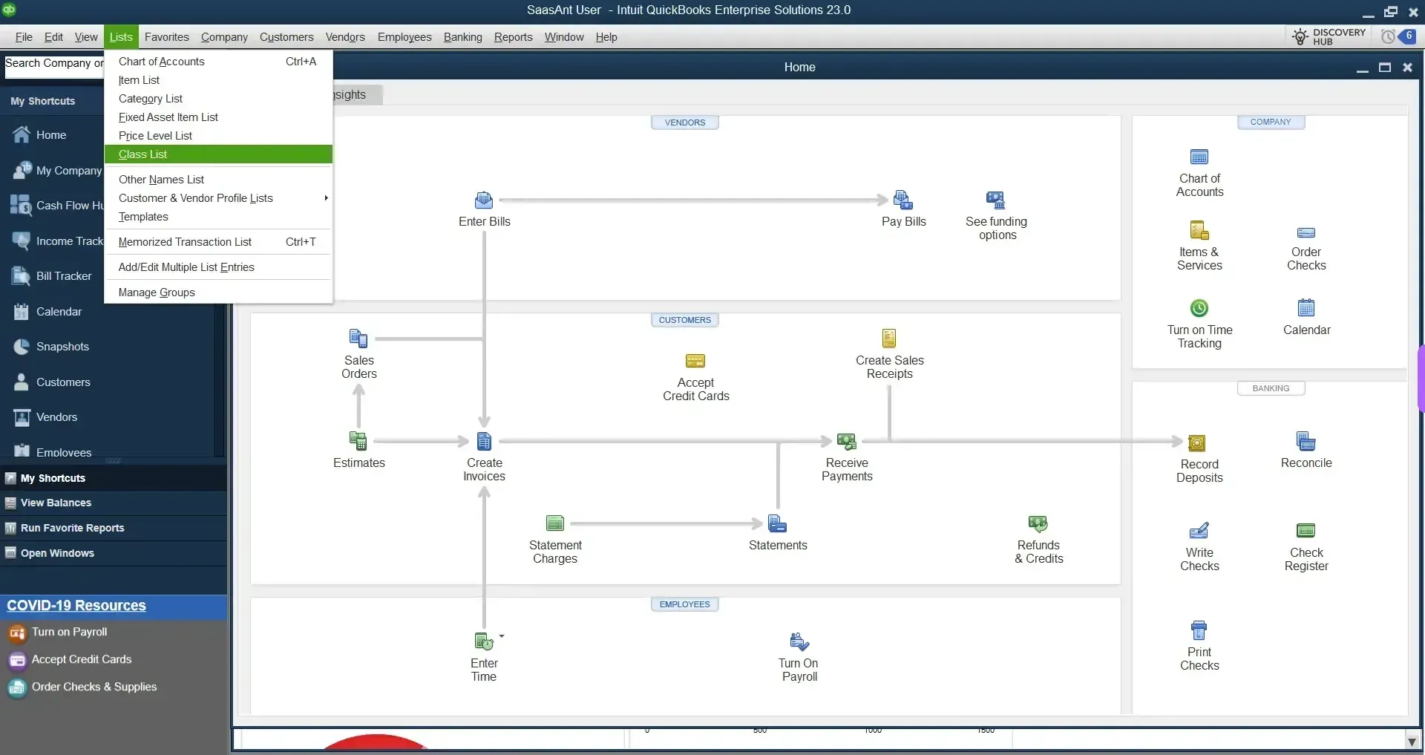The height and width of the screenshot is (755, 1425).
Task: Open the Sales Orders icon
Action: tap(358, 339)
